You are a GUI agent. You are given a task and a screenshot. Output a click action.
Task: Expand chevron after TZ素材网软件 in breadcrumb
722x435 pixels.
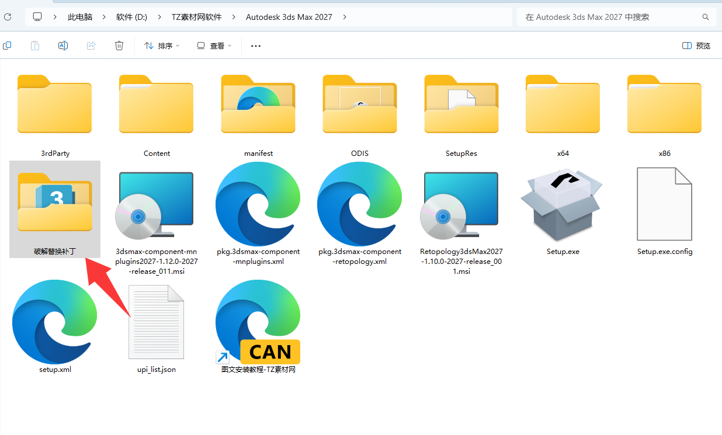point(234,17)
